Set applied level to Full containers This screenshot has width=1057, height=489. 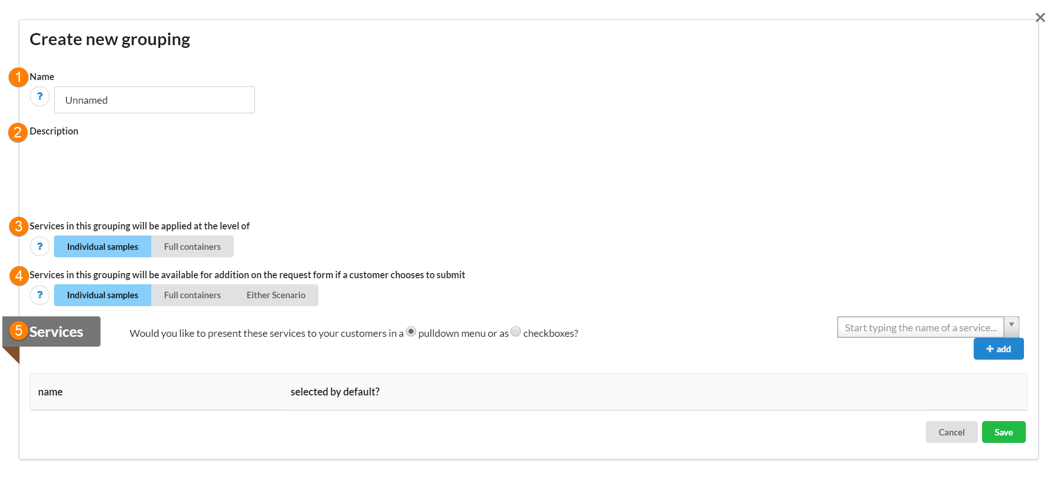coord(192,247)
